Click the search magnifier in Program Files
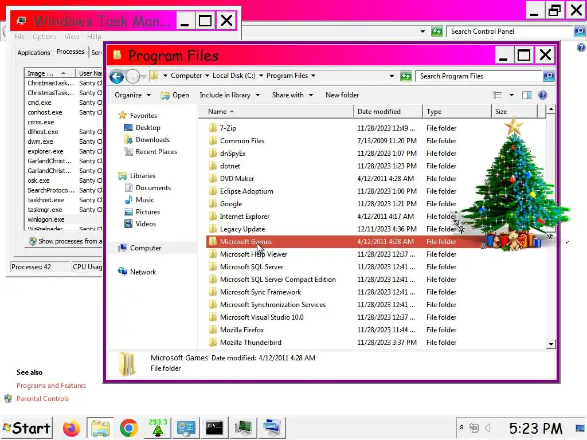587x440 pixels. pyautogui.click(x=549, y=76)
